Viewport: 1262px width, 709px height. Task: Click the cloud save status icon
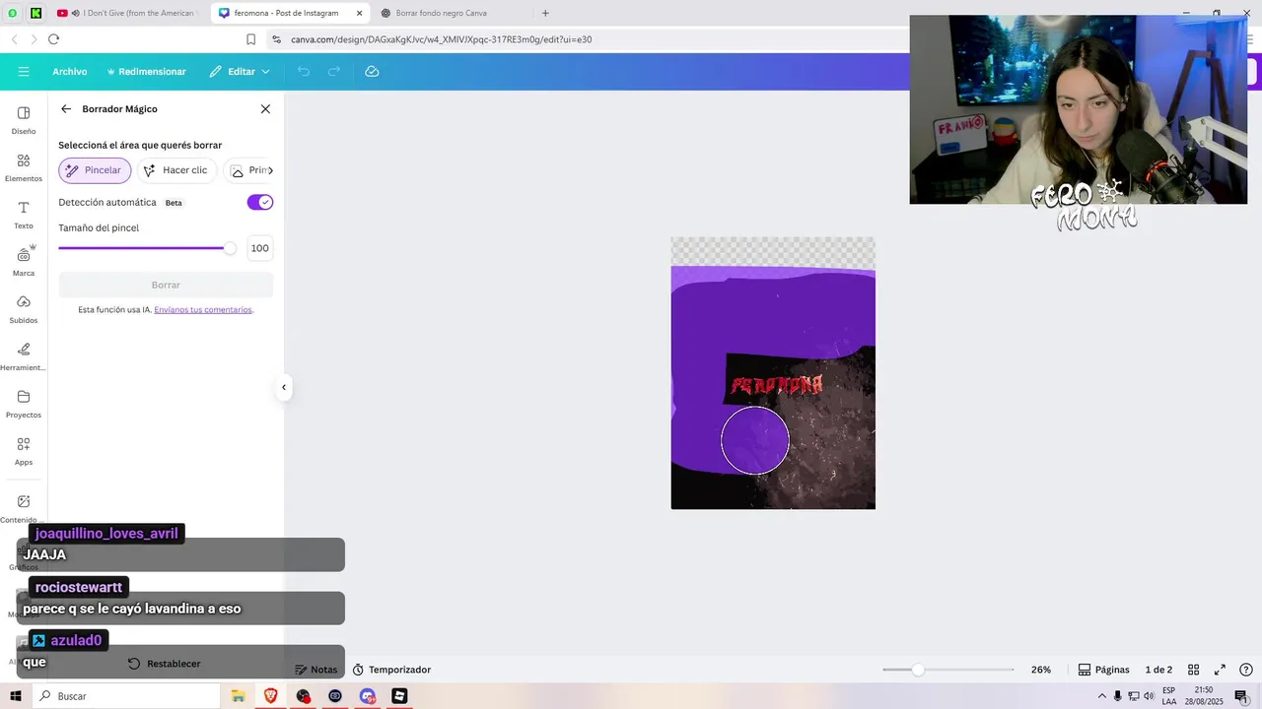(x=372, y=72)
